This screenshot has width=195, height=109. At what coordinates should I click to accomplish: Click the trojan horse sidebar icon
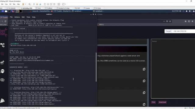click(2, 62)
